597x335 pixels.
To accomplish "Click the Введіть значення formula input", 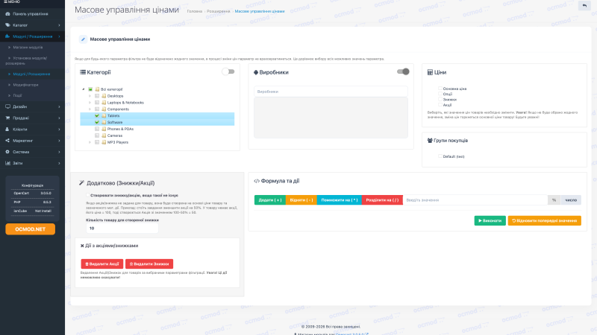I will tap(475, 200).
